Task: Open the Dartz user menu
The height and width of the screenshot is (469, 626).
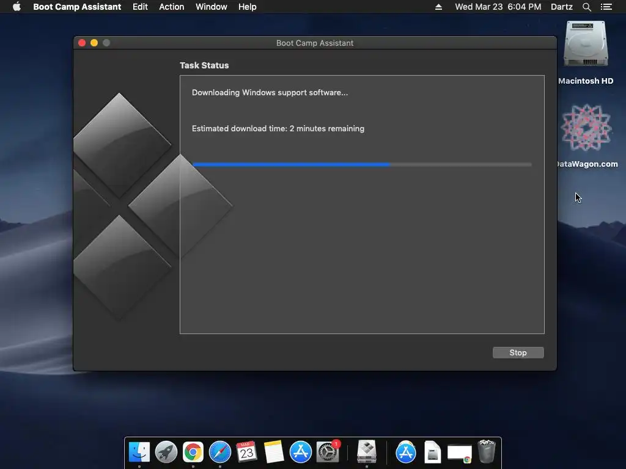Action: [561, 7]
